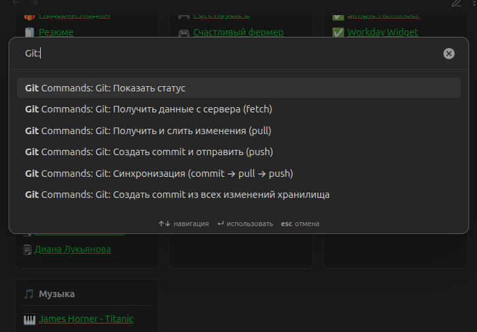Run 'Создать commit и отправить (push)' command
477x332 pixels.
click(x=239, y=152)
